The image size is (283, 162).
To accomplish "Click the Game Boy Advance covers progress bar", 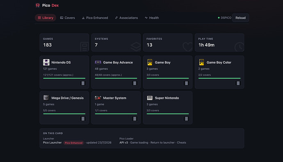I will (x=116, y=78).
